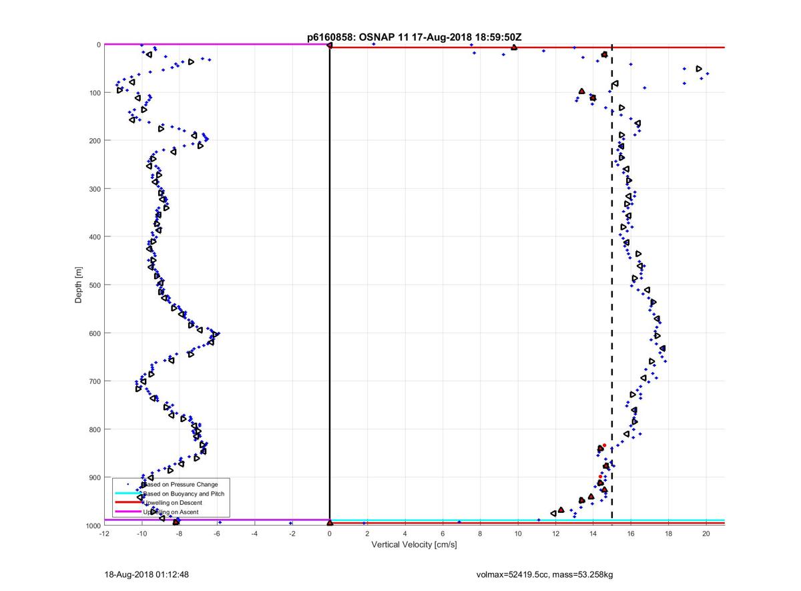Click the '800' depth axis tick label
The height and width of the screenshot is (591, 801).
tap(94, 429)
